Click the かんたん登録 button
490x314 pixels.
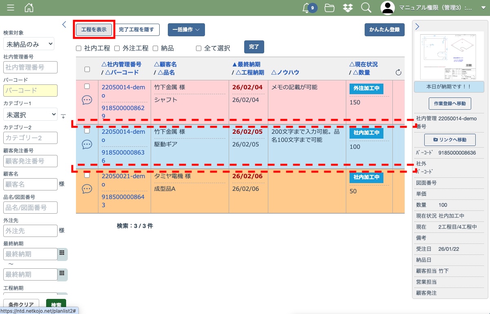pyautogui.click(x=384, y=30)
